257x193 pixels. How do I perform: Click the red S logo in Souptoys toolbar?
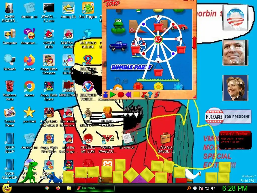[157, 94]
